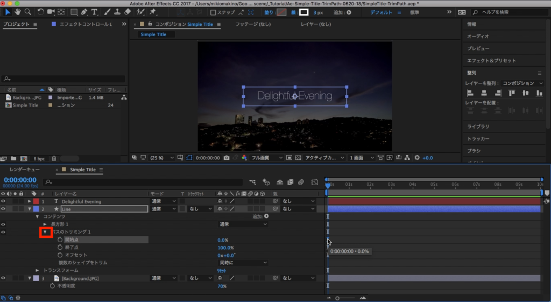Choose the Rectangle shape tool

coord(74,12)
